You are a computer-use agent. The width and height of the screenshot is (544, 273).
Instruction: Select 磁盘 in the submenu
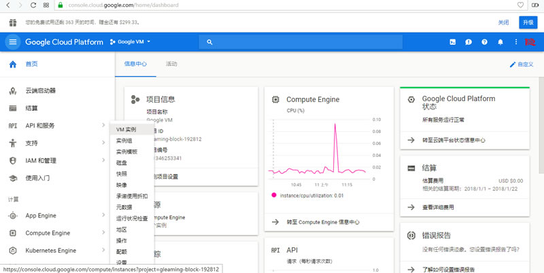coord(132,163)
